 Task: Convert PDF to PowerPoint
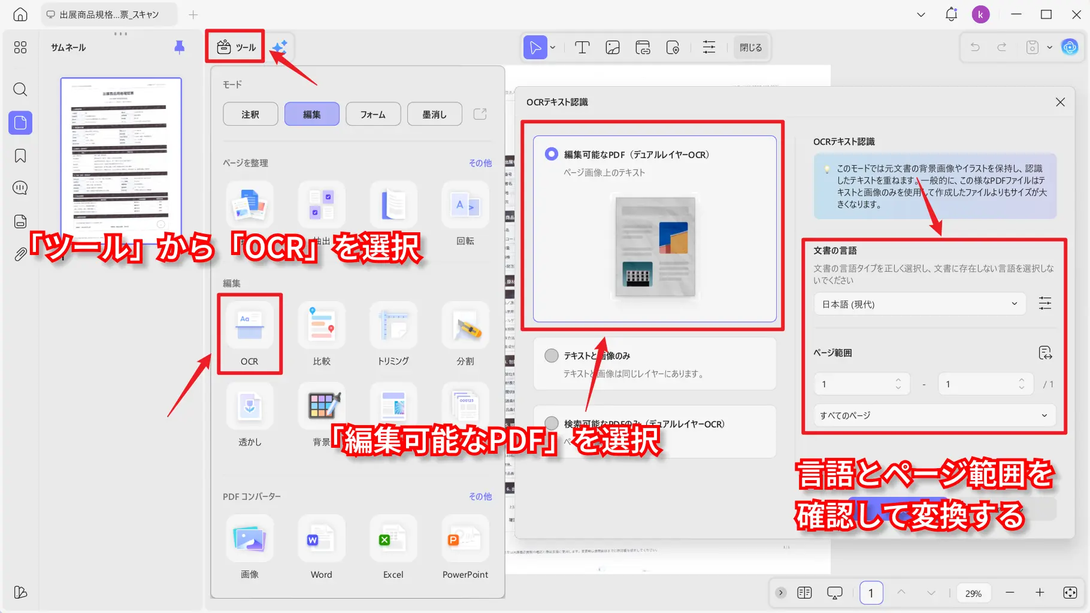coord(465,547)
